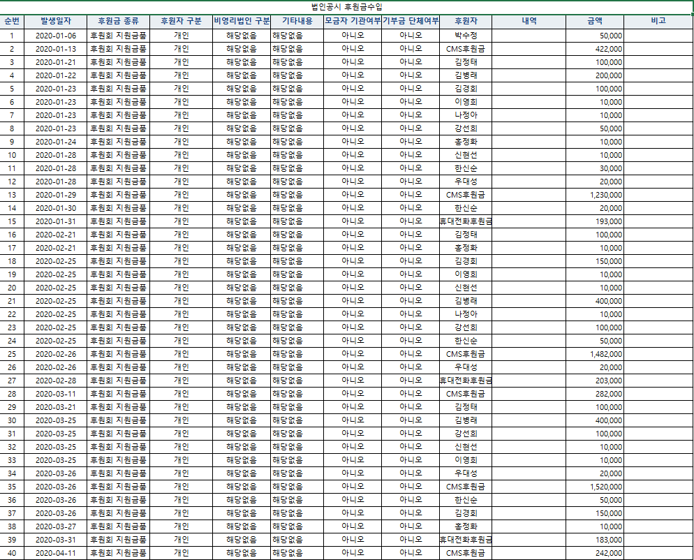Select sponsor 나정아 in row 7

[x=466, y=115]
